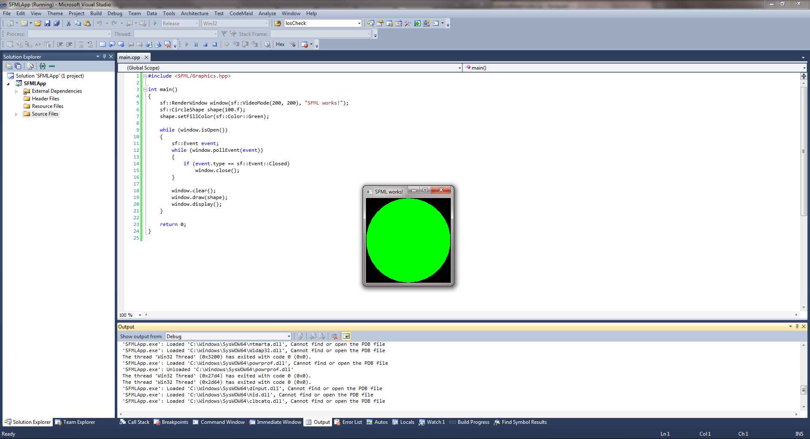Viewport: 810px width, 439px height.
Task: Click the Decrease Indent icon
Action: pos(60,44)
